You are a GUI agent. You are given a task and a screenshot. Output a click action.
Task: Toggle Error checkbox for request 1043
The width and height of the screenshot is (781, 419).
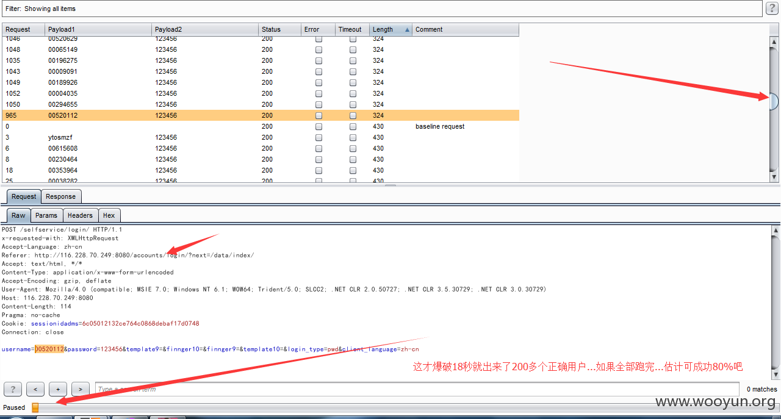(319, 71)
